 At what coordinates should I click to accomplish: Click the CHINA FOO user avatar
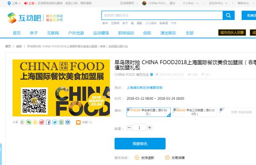[x=144, y=3]
